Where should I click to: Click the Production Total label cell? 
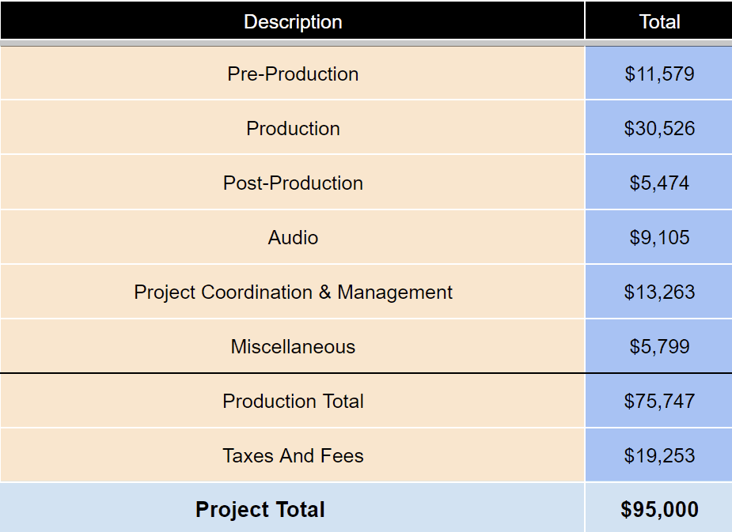pyautogui.click(x=293, y=402)
